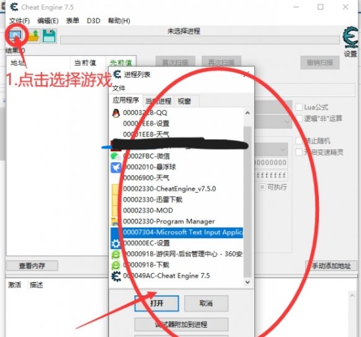Select the 微信 chat icon entry
Image resolution: width=361 pixels, height=337 pixels.
pyautogui.click(x=116, y=156)
